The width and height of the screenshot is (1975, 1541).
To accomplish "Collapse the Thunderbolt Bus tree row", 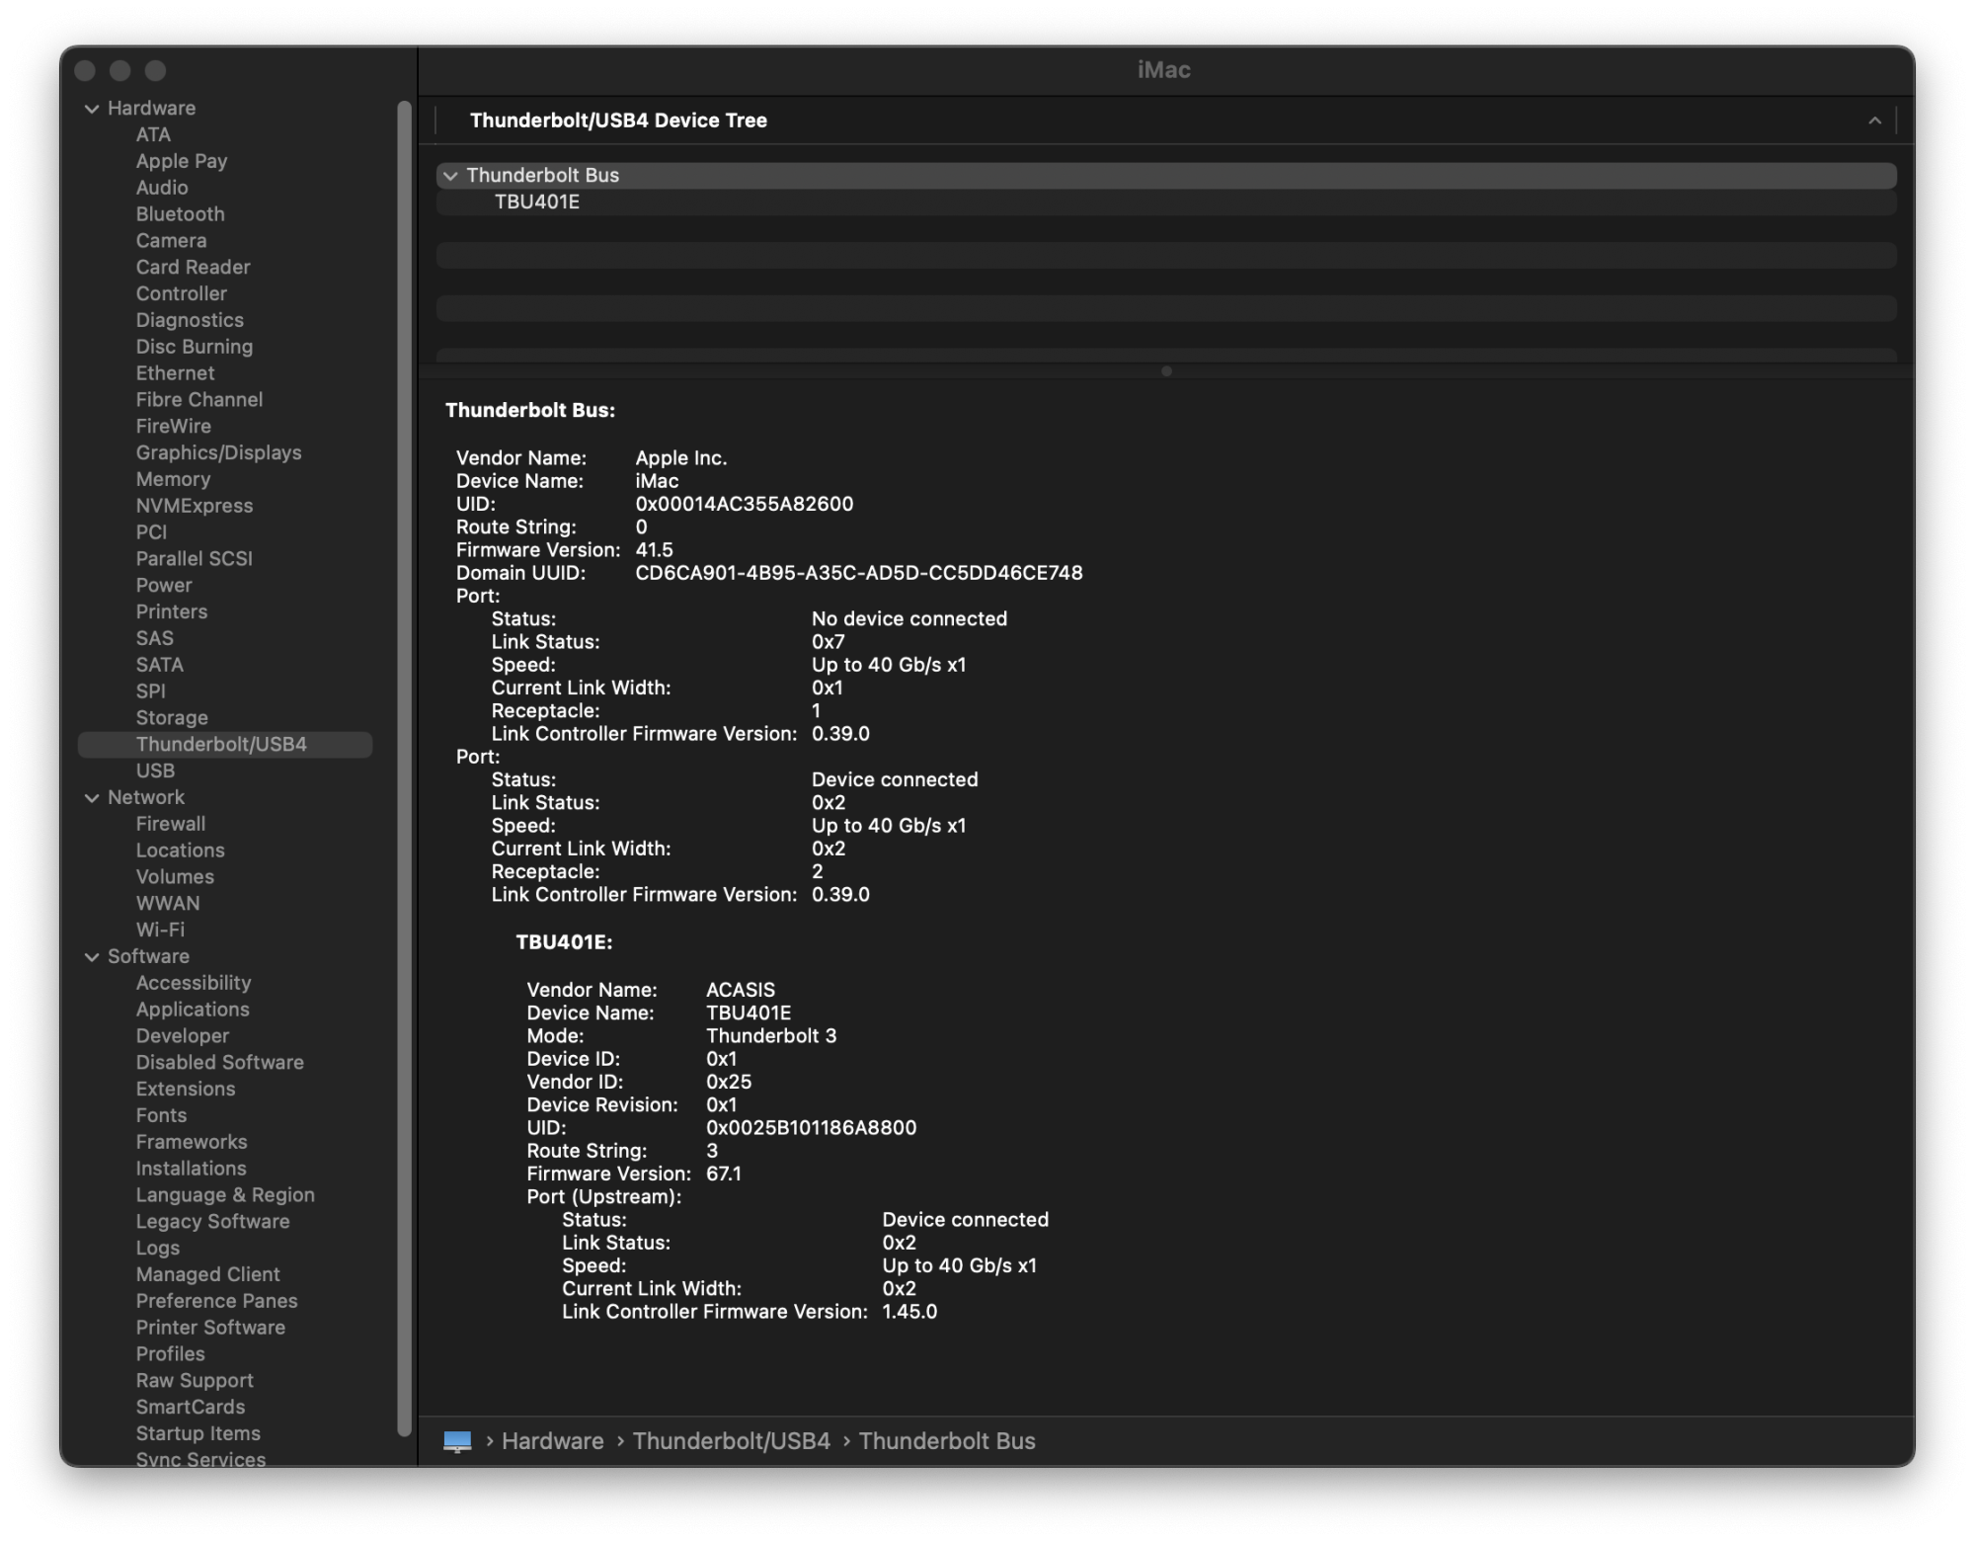I will (x=451, y=176).
